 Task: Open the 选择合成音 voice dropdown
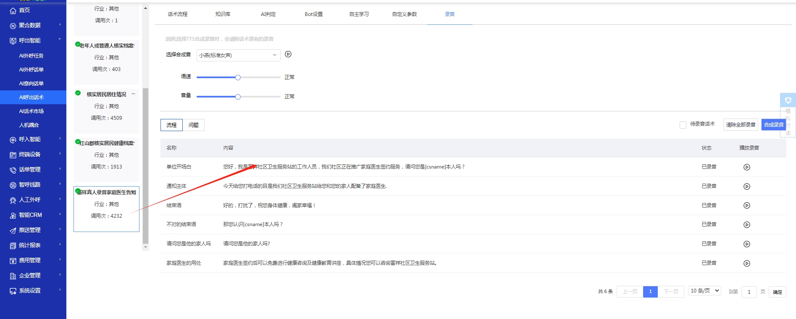coord(239,55)
